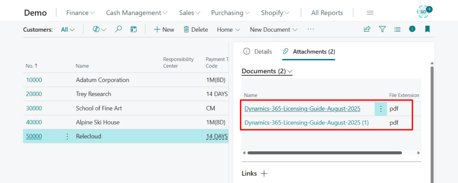
Task: Switch to the Details tab
Action: [258, 51]
